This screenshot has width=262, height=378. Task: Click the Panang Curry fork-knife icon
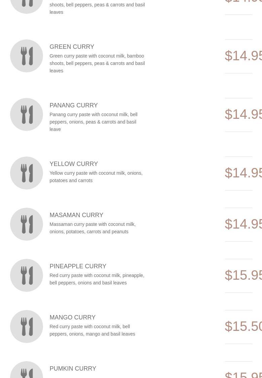tap(27, 114)
